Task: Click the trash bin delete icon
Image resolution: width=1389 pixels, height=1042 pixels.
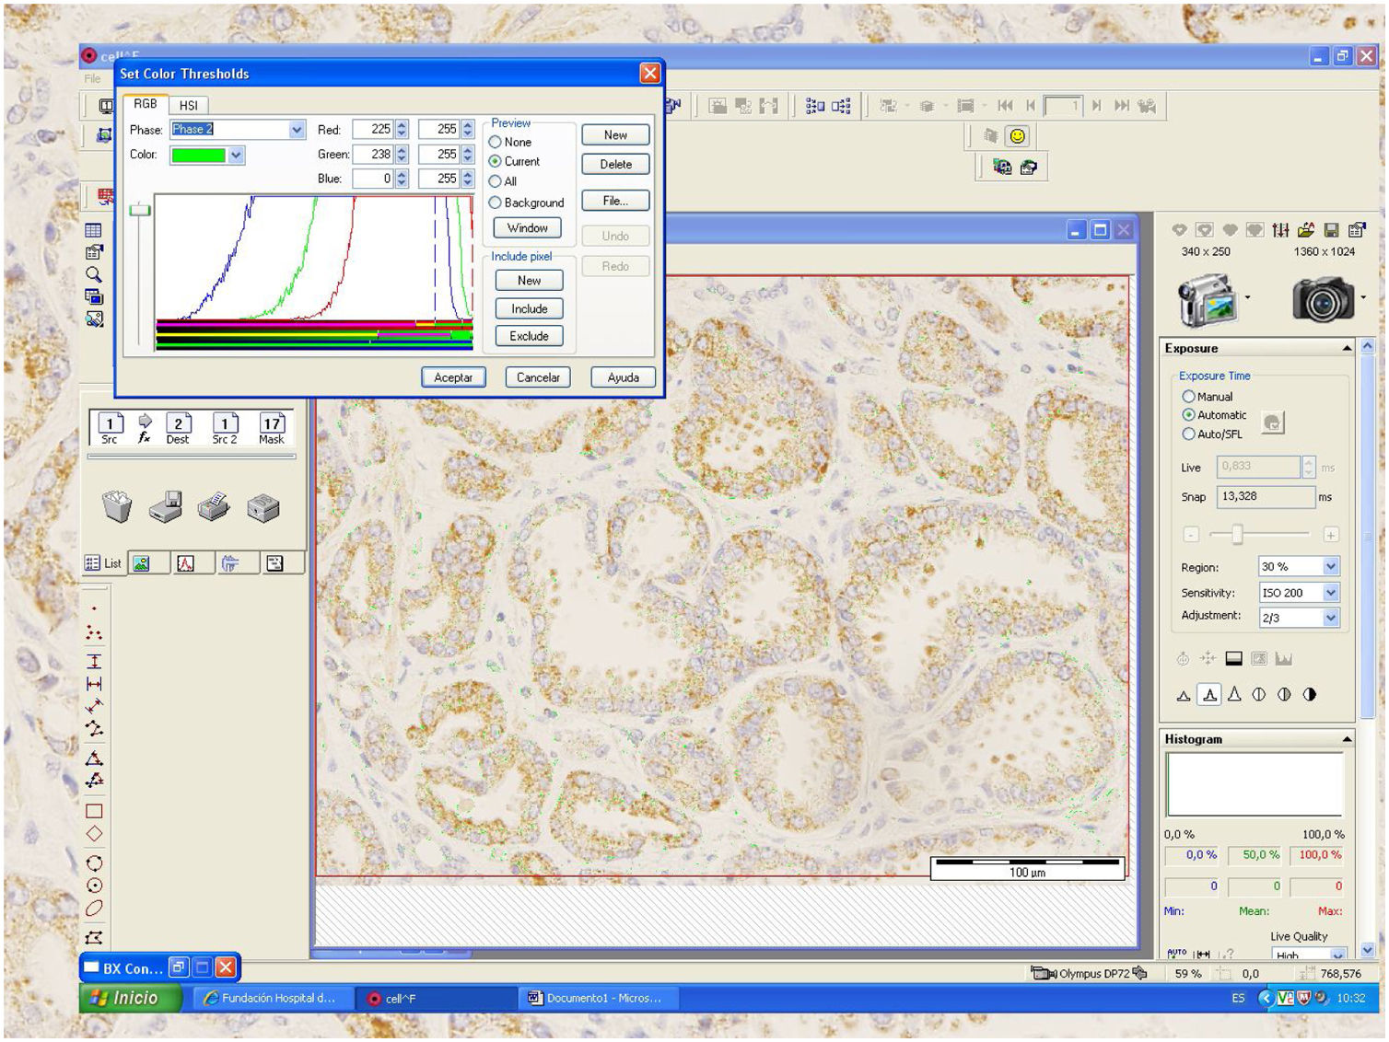Action: (x=117, y=506)
